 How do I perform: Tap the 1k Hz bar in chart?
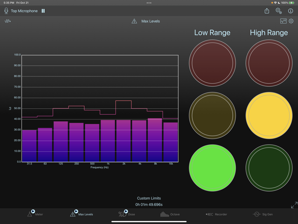coord(108,141)
